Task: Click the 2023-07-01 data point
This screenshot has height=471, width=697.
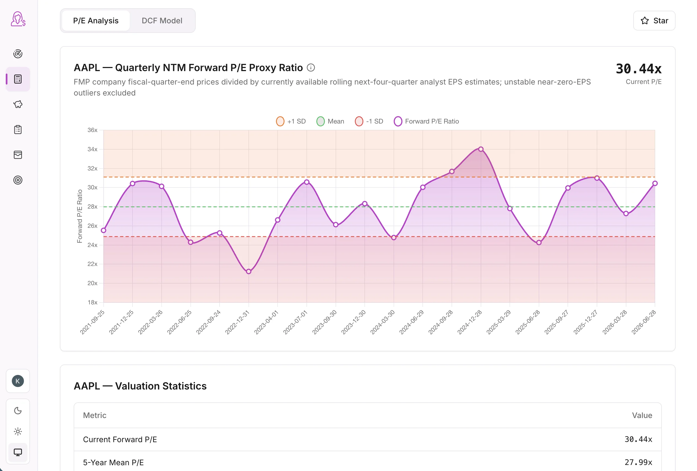Action: point(306,182)
